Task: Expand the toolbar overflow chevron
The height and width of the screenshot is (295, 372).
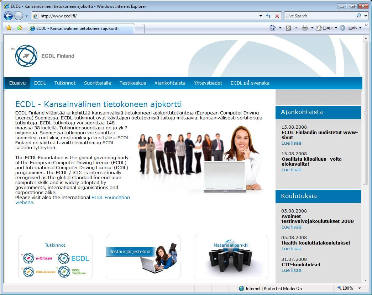Action: click(366, 25)
